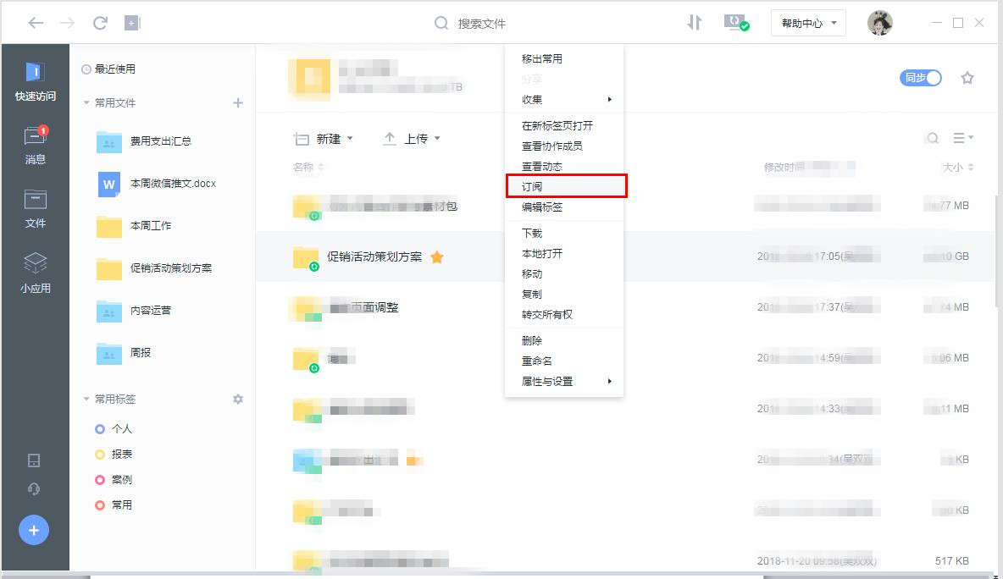Open the 新建 dropdown menu
Viewport: 1003px width, 579px height.
click(328, 139)
